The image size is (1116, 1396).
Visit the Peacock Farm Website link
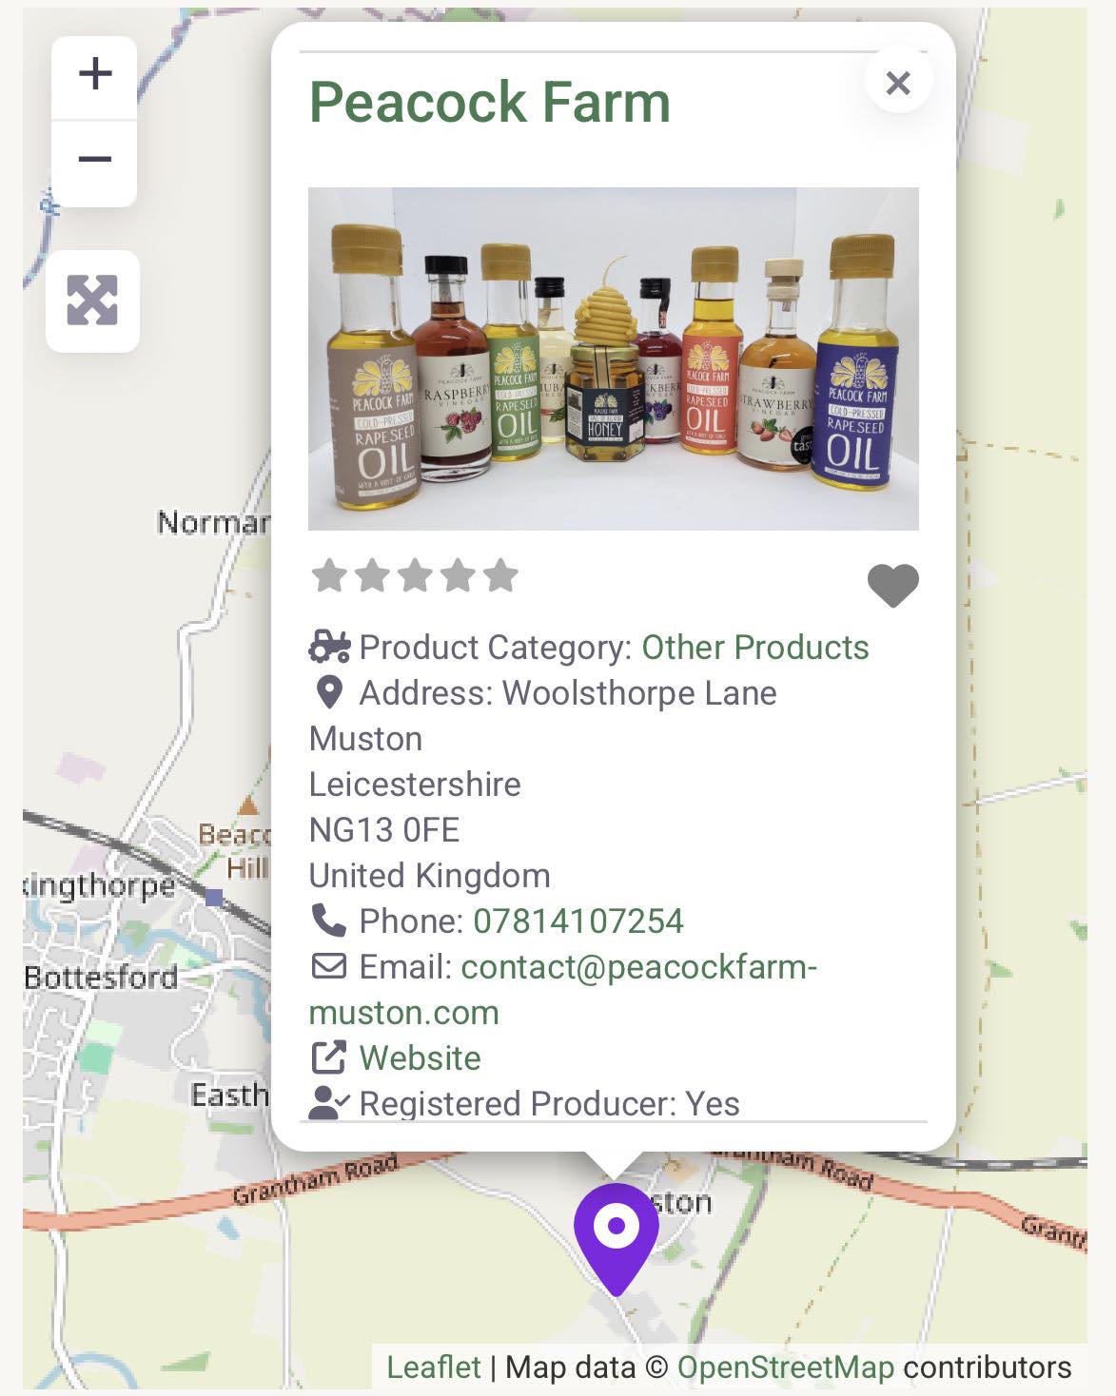pyautogui.click(x=420, y=1058)
